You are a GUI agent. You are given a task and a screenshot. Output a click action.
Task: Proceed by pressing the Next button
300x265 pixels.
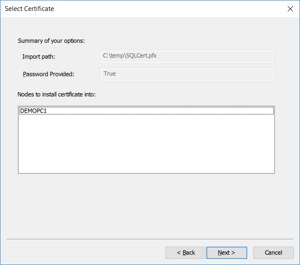[x=227, y=253]
